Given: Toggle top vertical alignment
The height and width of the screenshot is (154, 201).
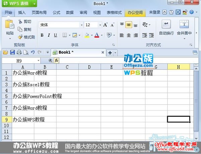Looking at the screenshot, I should pyautogui.click(x=122, y=24).
